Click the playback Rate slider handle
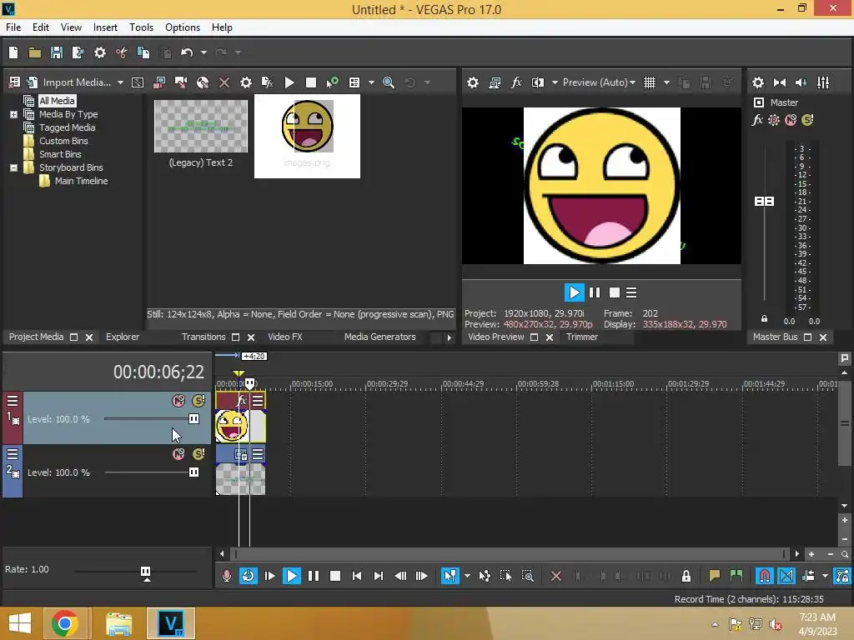854x640 pixels. click(145, 572)
